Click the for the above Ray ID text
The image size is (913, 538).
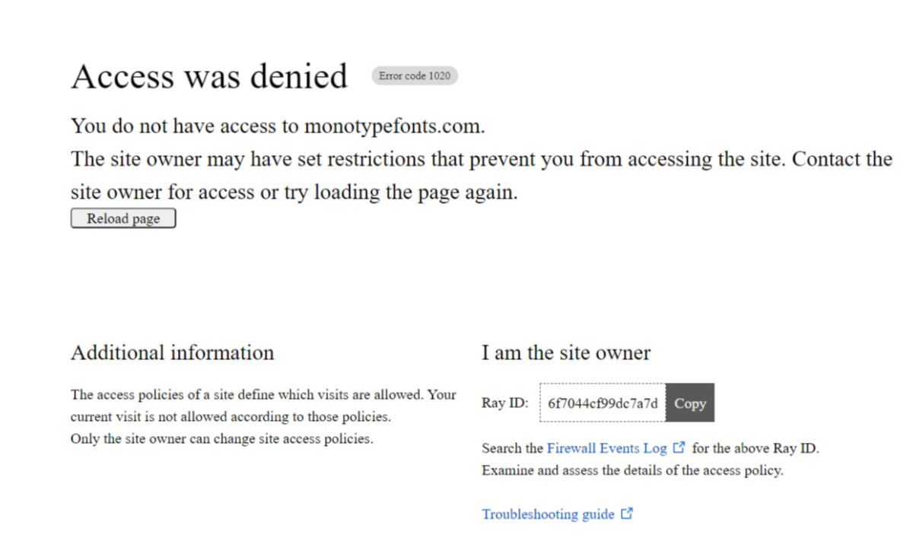tap(756, 448)
